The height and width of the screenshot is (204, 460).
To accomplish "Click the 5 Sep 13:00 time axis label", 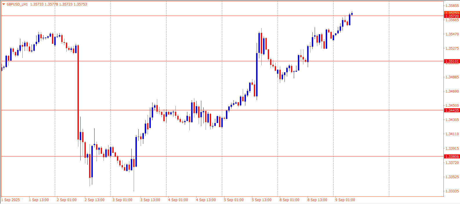I will coord(262,200).
